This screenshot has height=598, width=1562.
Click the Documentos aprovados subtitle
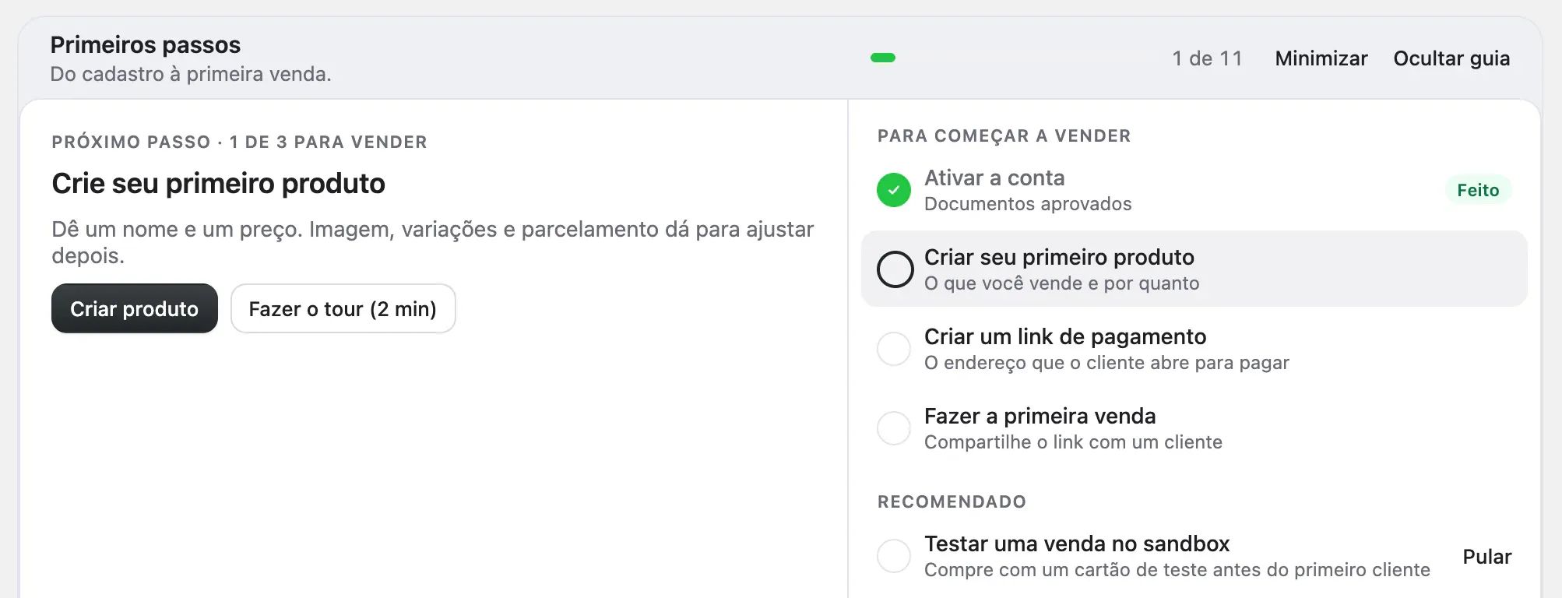1028,204
